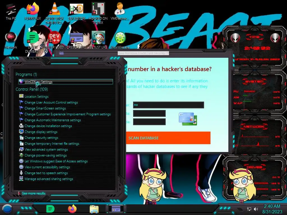Click the security code input field
This screenshot has width=287, height=215.
[149, 122]
